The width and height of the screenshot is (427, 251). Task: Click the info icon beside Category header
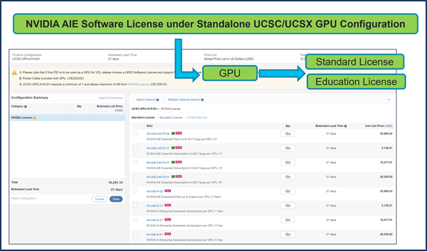tap(25, 107)
